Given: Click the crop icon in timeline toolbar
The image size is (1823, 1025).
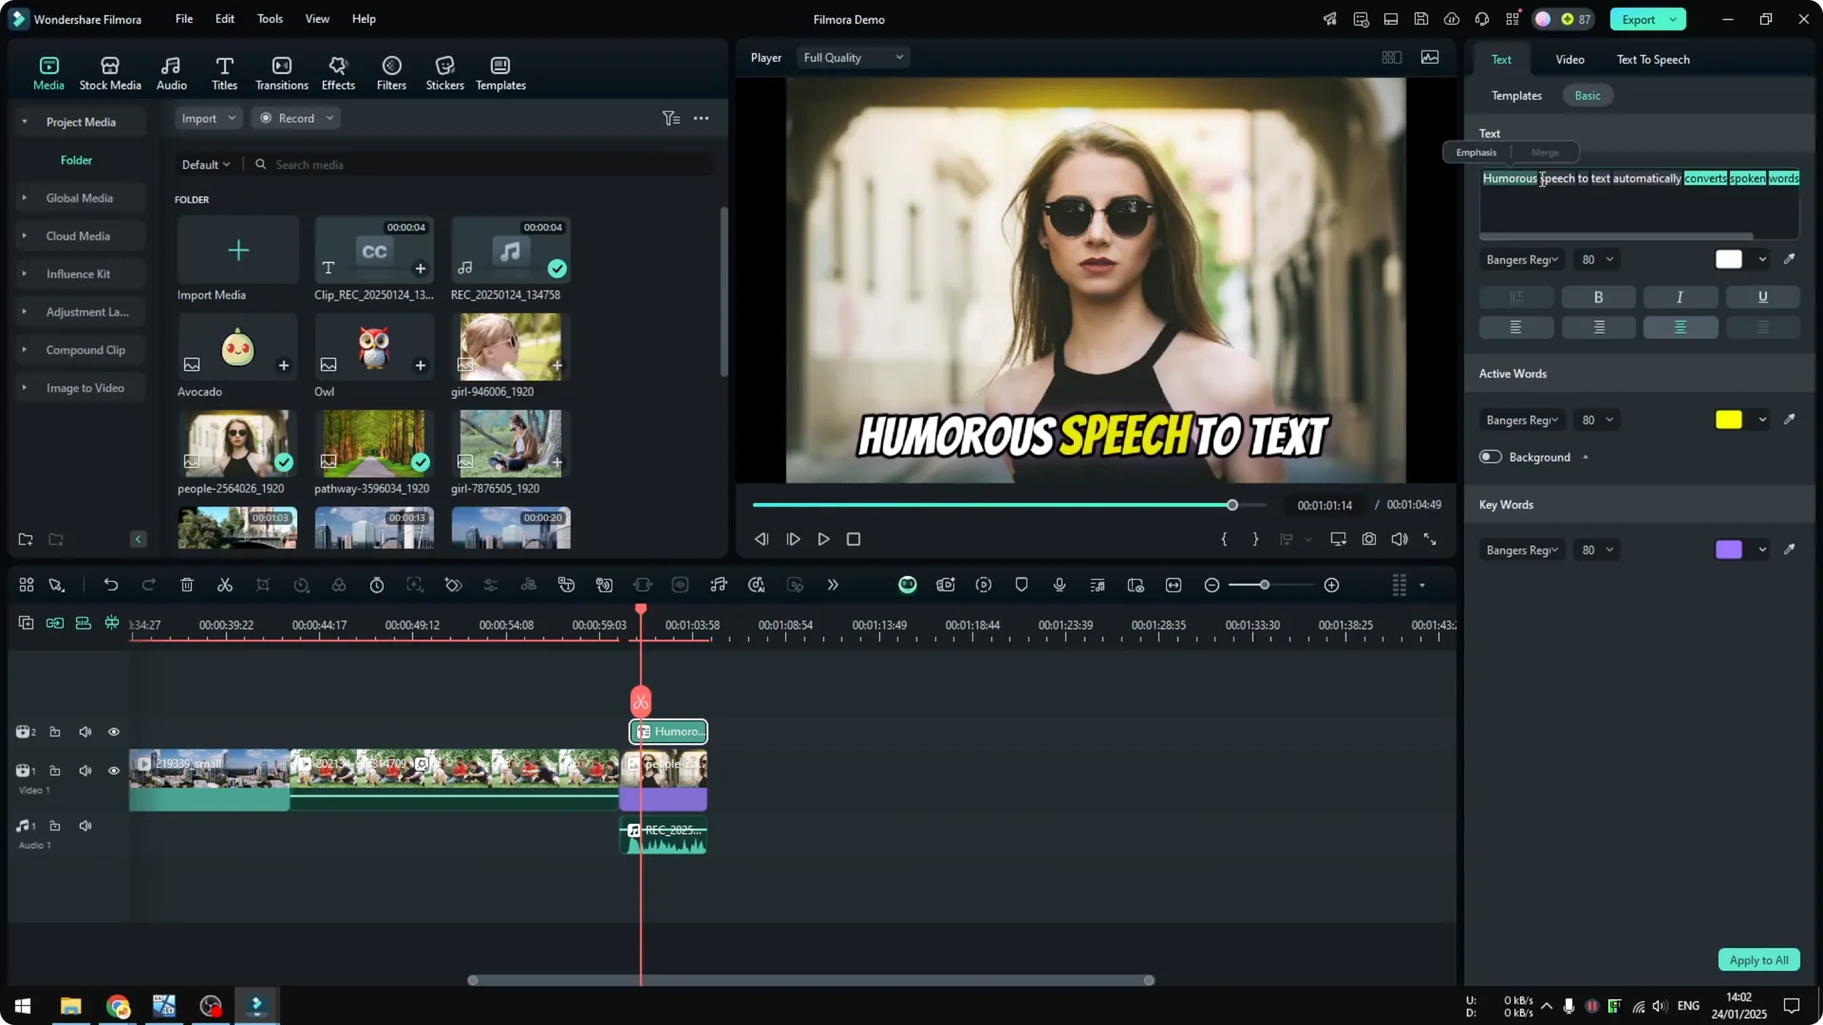Looking at the screenshot, I should [263, 586].
